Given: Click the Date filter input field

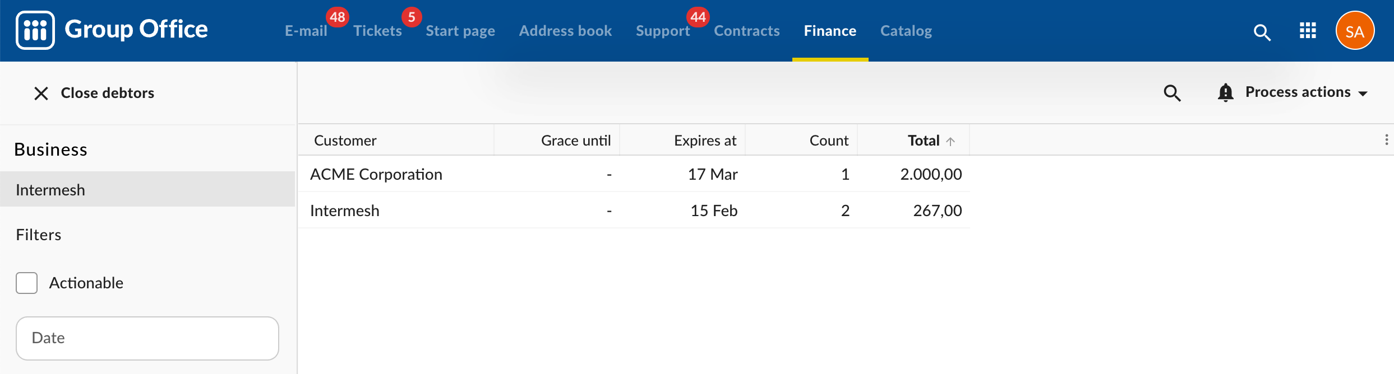Looking at the screenshot, I should pyautogui.click(x=147, y=338).
